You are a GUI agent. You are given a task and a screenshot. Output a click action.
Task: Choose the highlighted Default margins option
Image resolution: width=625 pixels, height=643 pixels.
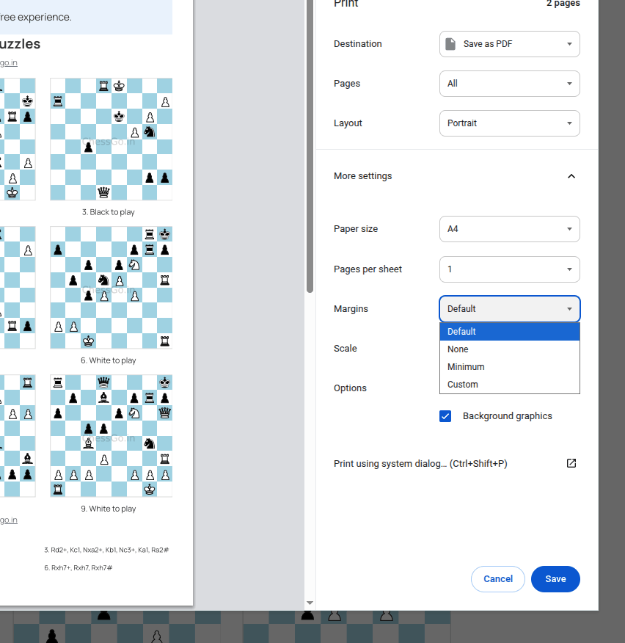coord(509,331)
